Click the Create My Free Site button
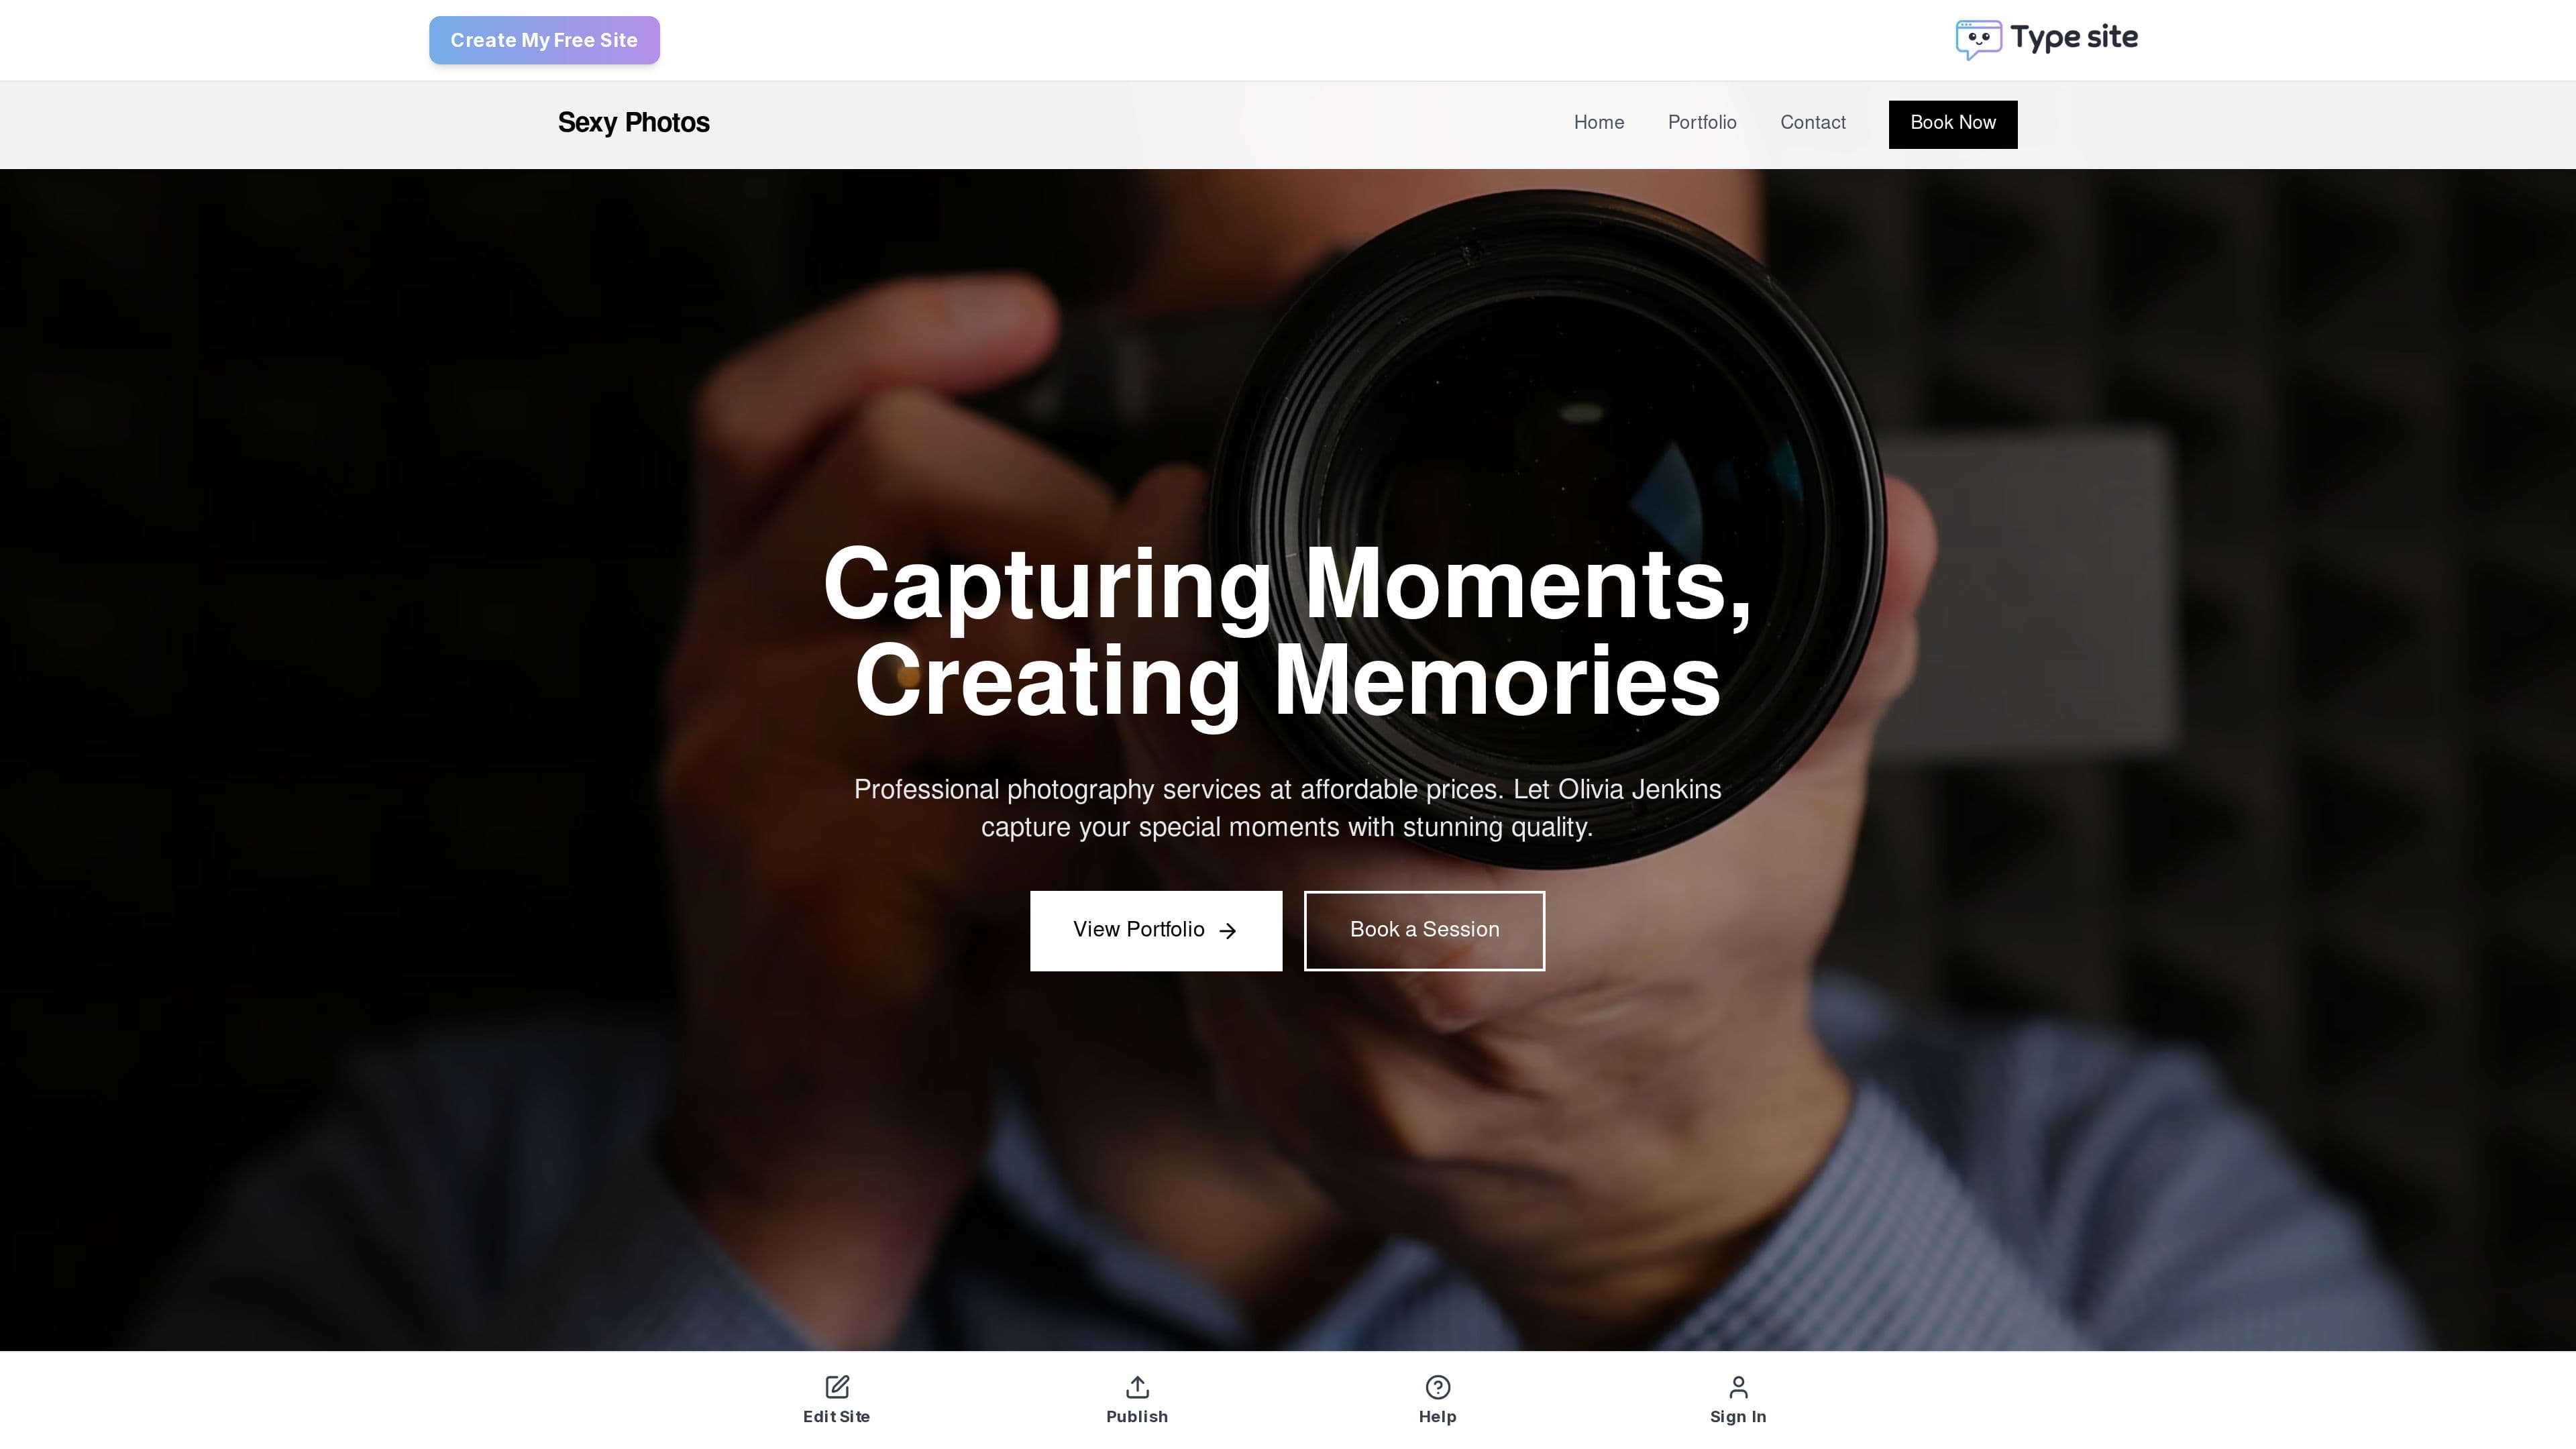This screenshot has width=2576, height=1449. [x=544, y=40]
